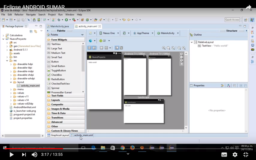Click Edge browser taskbar icon

coord(93,148)
